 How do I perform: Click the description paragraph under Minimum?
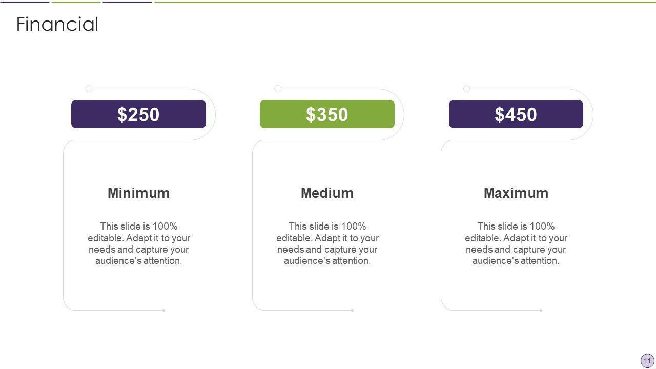pos(138,243)
